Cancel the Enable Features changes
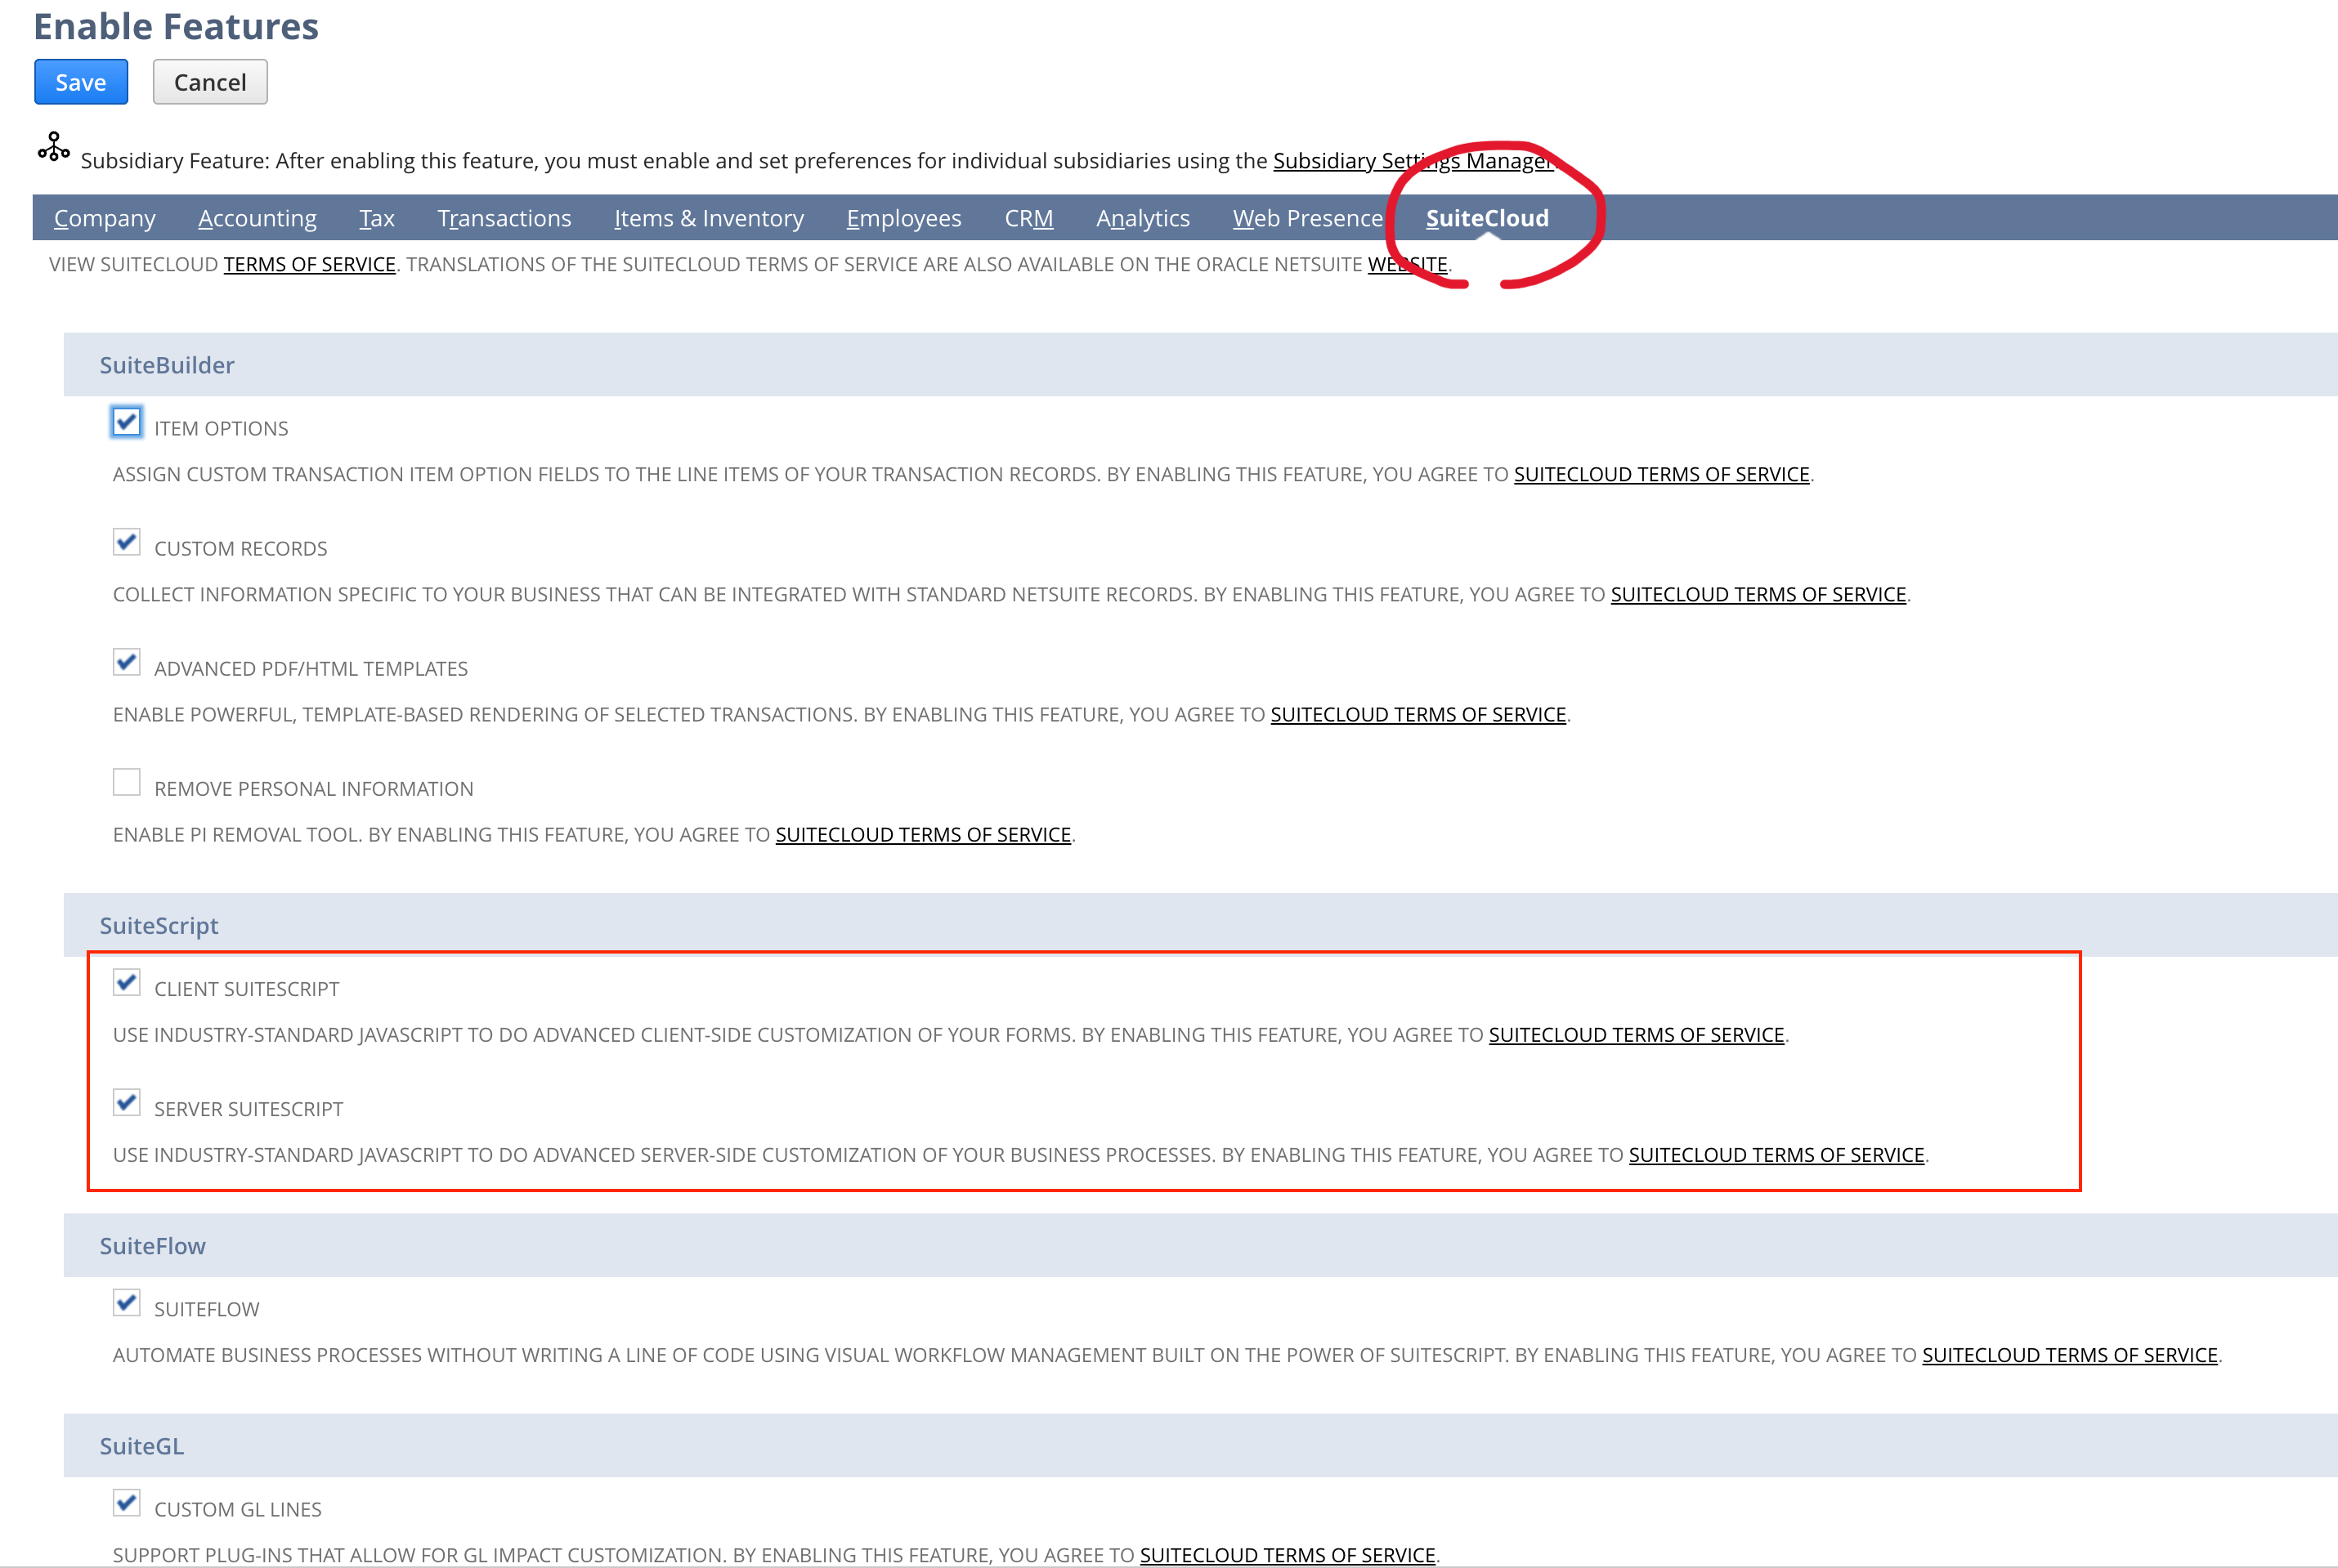 coord(210,82)
